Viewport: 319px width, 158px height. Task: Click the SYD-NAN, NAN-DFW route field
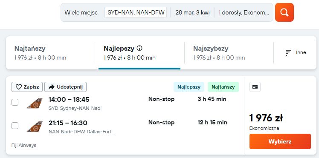pyautogui.click(x=136, y=12)
